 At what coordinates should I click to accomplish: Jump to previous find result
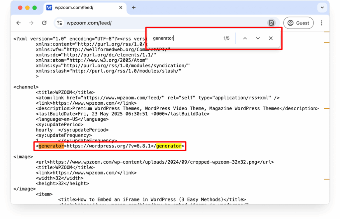coord(245,38)
